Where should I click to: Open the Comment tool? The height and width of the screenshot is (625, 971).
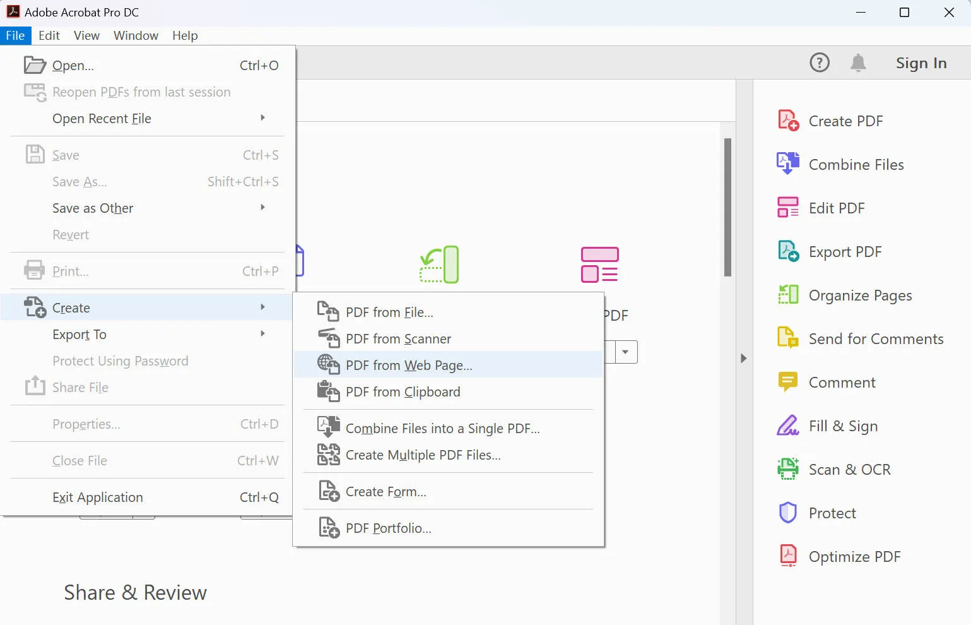pos(842,382)
